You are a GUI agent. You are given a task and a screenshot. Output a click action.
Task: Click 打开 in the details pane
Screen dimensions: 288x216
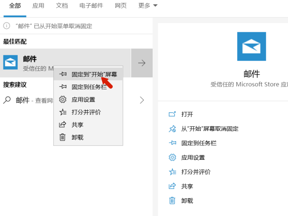(x=187, y=114)
